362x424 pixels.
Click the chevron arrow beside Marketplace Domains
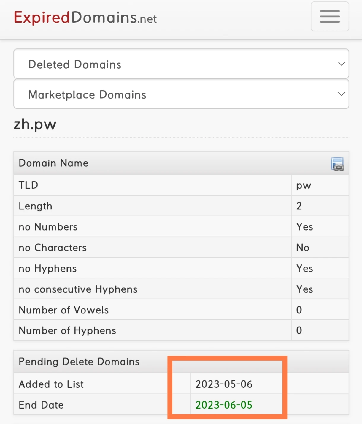[342, 94]
